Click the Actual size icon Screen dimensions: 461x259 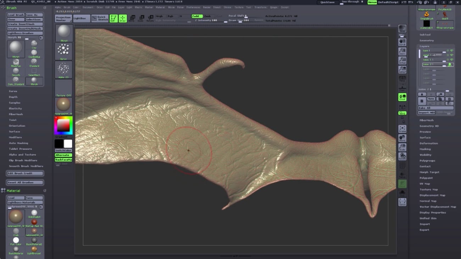coord(402,61)
